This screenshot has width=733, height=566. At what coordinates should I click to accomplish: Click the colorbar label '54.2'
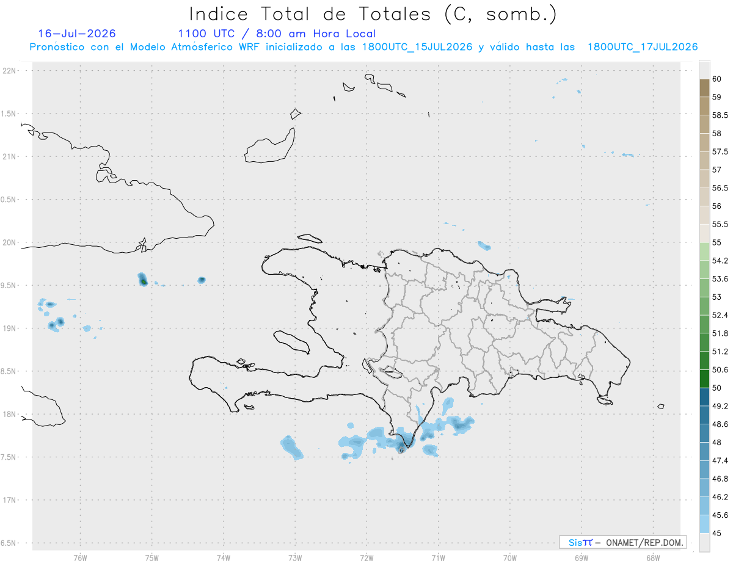point(720,261)
